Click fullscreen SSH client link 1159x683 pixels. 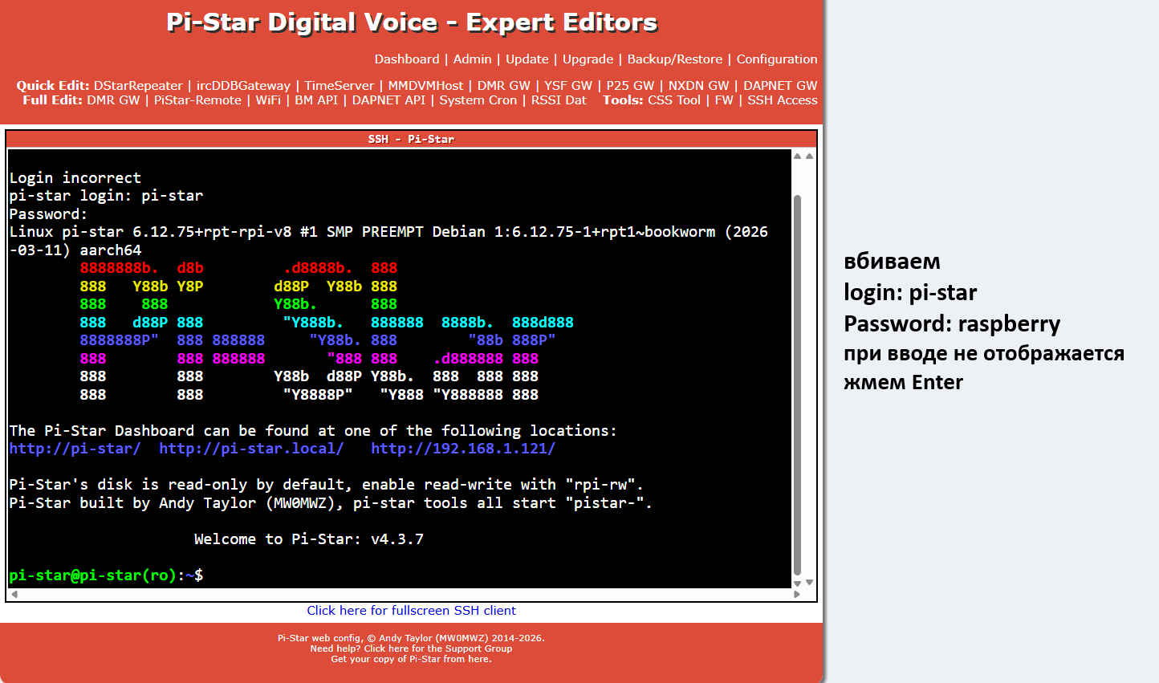pyautogui.click(x=411, y=611)
